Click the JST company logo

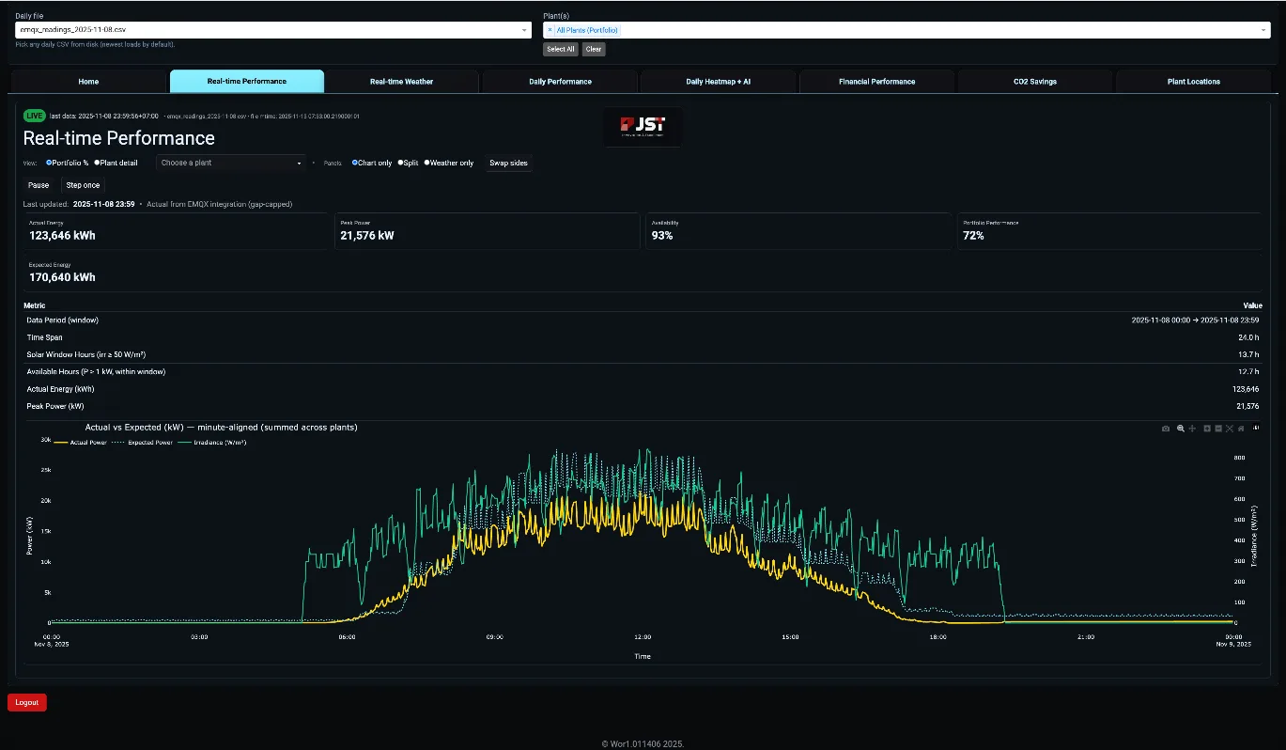coord(643,126)
